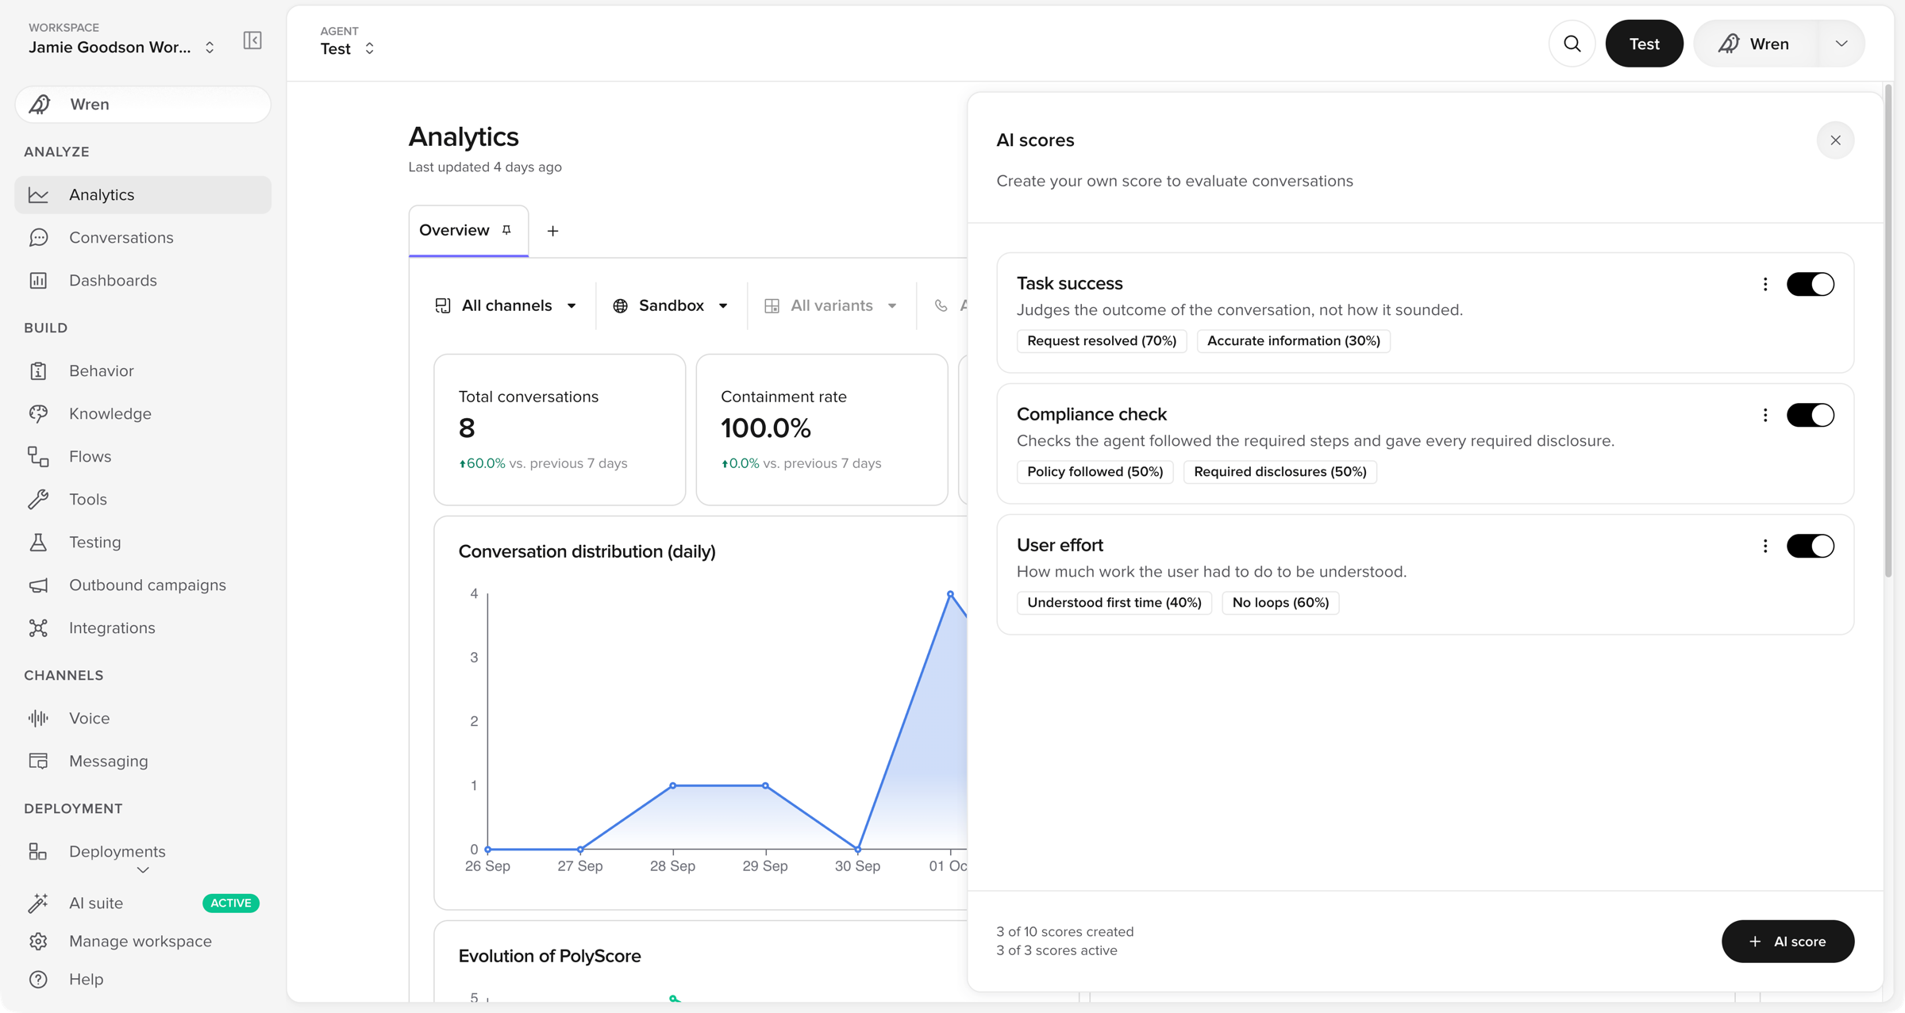Viewport: 1905px width, 1013px height.
Task: Open Outbound campaigns
Action: point(143,585)
